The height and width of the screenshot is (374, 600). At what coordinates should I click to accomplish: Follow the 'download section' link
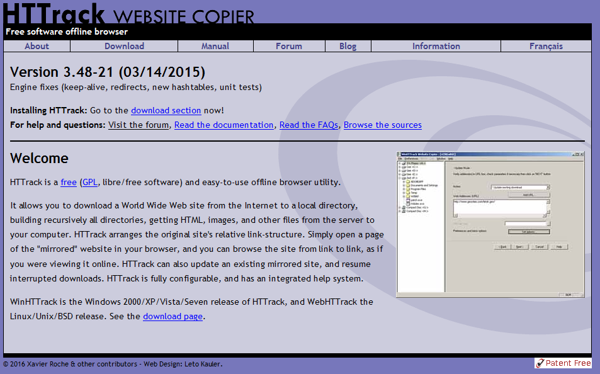[166, 110]
